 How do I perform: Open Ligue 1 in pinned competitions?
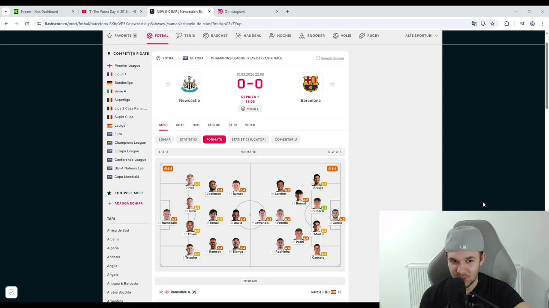pyautogui.click(x=120, y=74)
